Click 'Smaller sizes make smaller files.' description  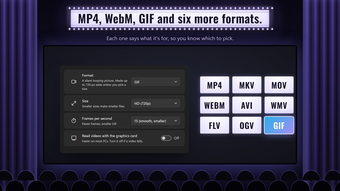(x=103, y=106)
